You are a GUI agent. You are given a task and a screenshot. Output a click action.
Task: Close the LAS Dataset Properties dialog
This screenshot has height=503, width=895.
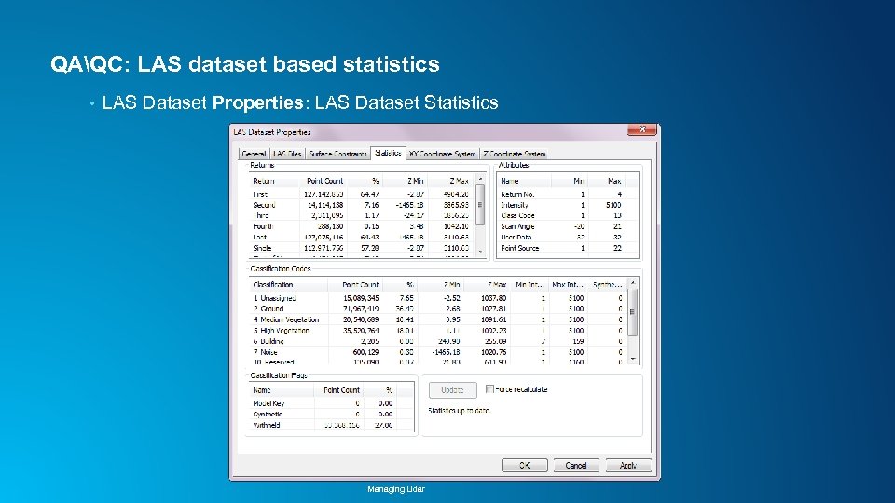(641, 129)
